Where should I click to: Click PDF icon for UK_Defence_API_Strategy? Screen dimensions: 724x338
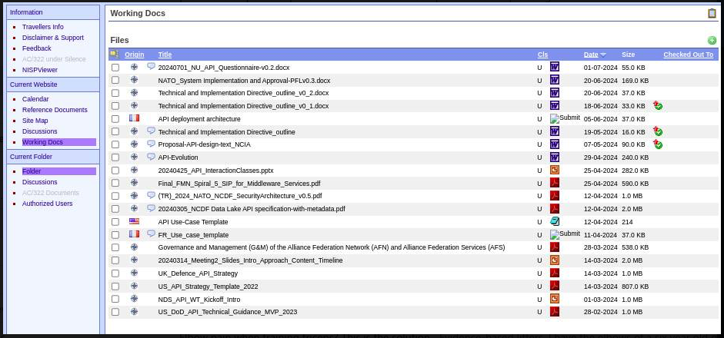coord(554,273)
